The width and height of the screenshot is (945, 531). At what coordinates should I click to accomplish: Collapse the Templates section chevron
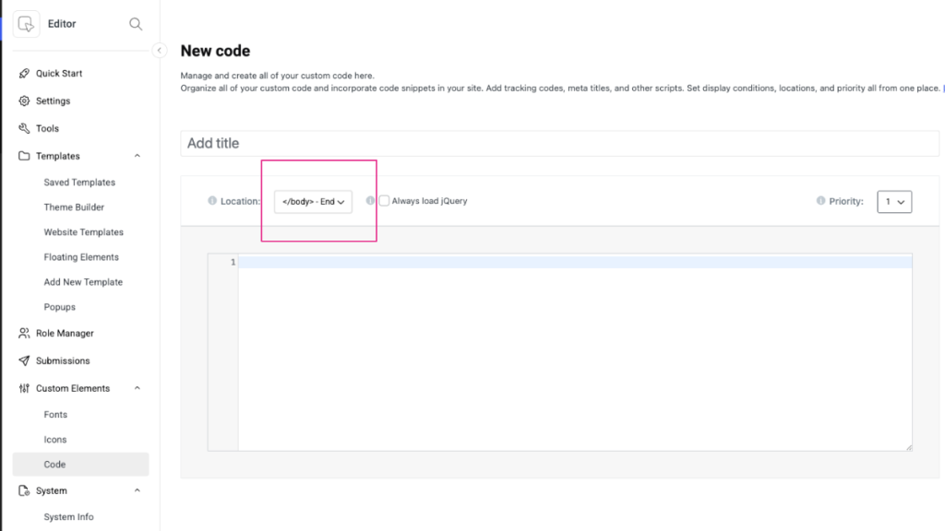138,156
